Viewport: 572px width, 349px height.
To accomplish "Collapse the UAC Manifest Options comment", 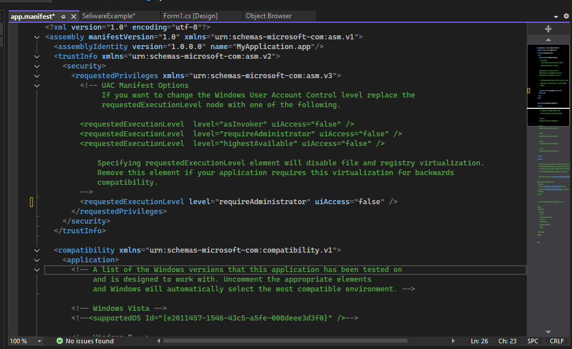I will point(37,86).
